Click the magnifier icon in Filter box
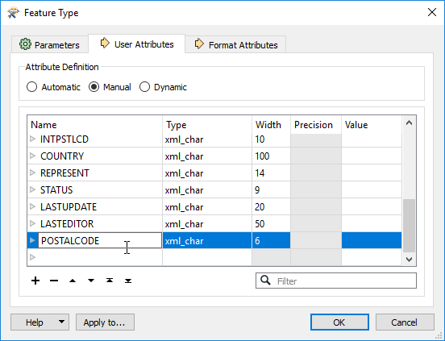445x341 pixels. [266, 281]
